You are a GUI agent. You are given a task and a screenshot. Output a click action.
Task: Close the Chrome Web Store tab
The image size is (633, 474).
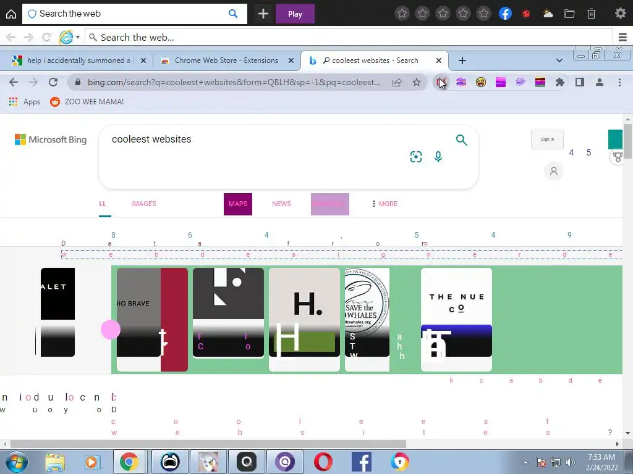tap(291, 60)
